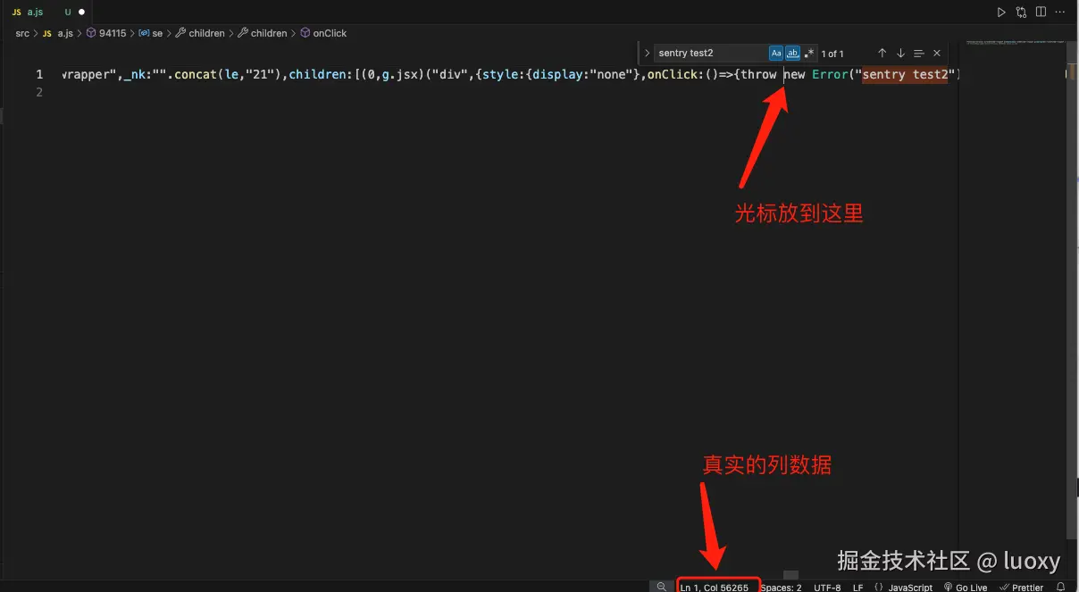Open the se breadcrumb segment
Image resolution: width=1079 pixels, height=592 pixels.
(151, 33)
